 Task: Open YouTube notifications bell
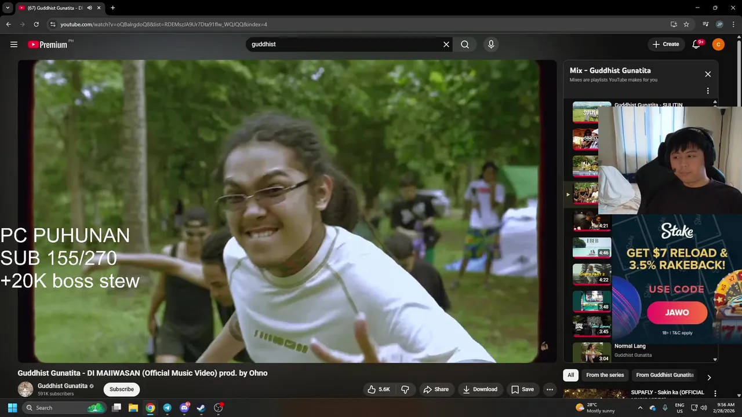[697, 44]
